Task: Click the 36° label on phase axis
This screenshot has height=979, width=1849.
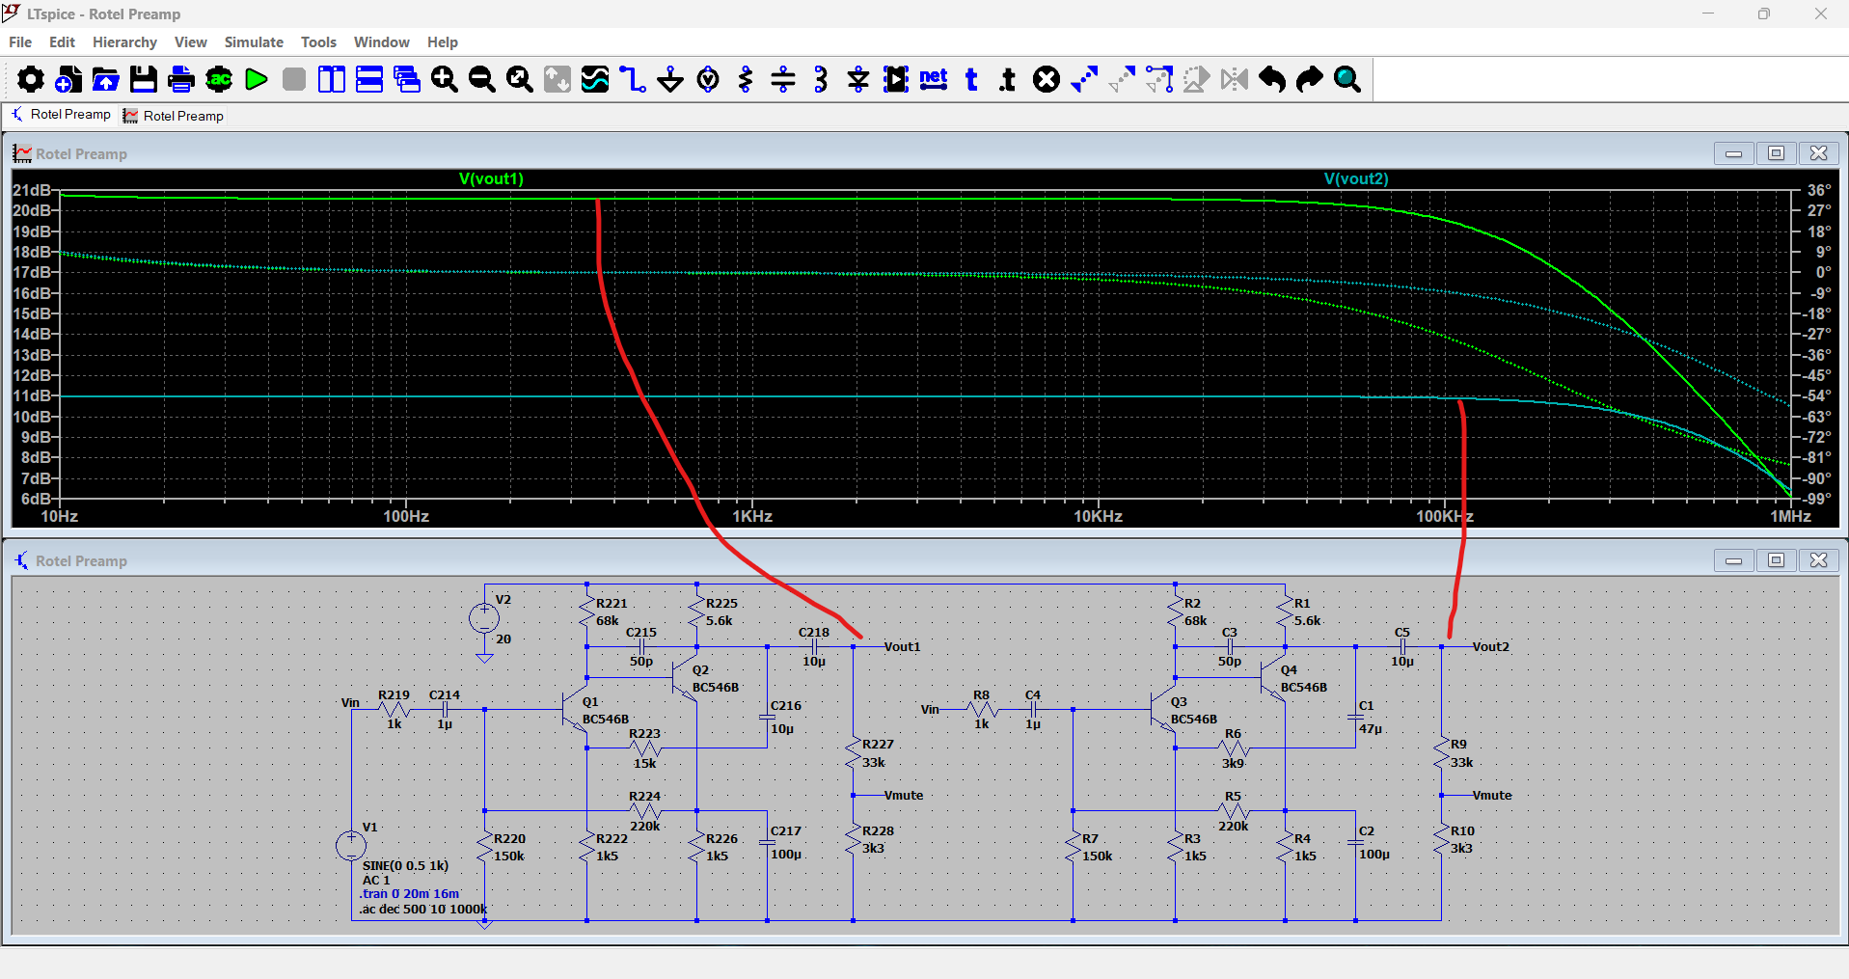Action: (x=1819, y=191)
